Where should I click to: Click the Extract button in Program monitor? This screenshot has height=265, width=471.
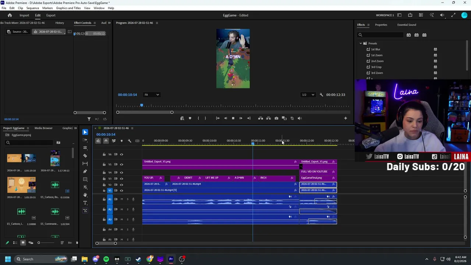tap(268, 118)
